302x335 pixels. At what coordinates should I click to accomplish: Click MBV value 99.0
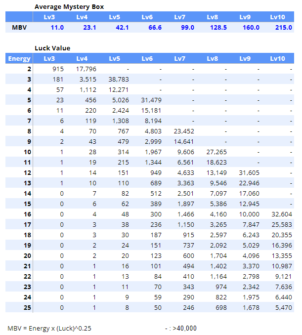tap(187, 28)
